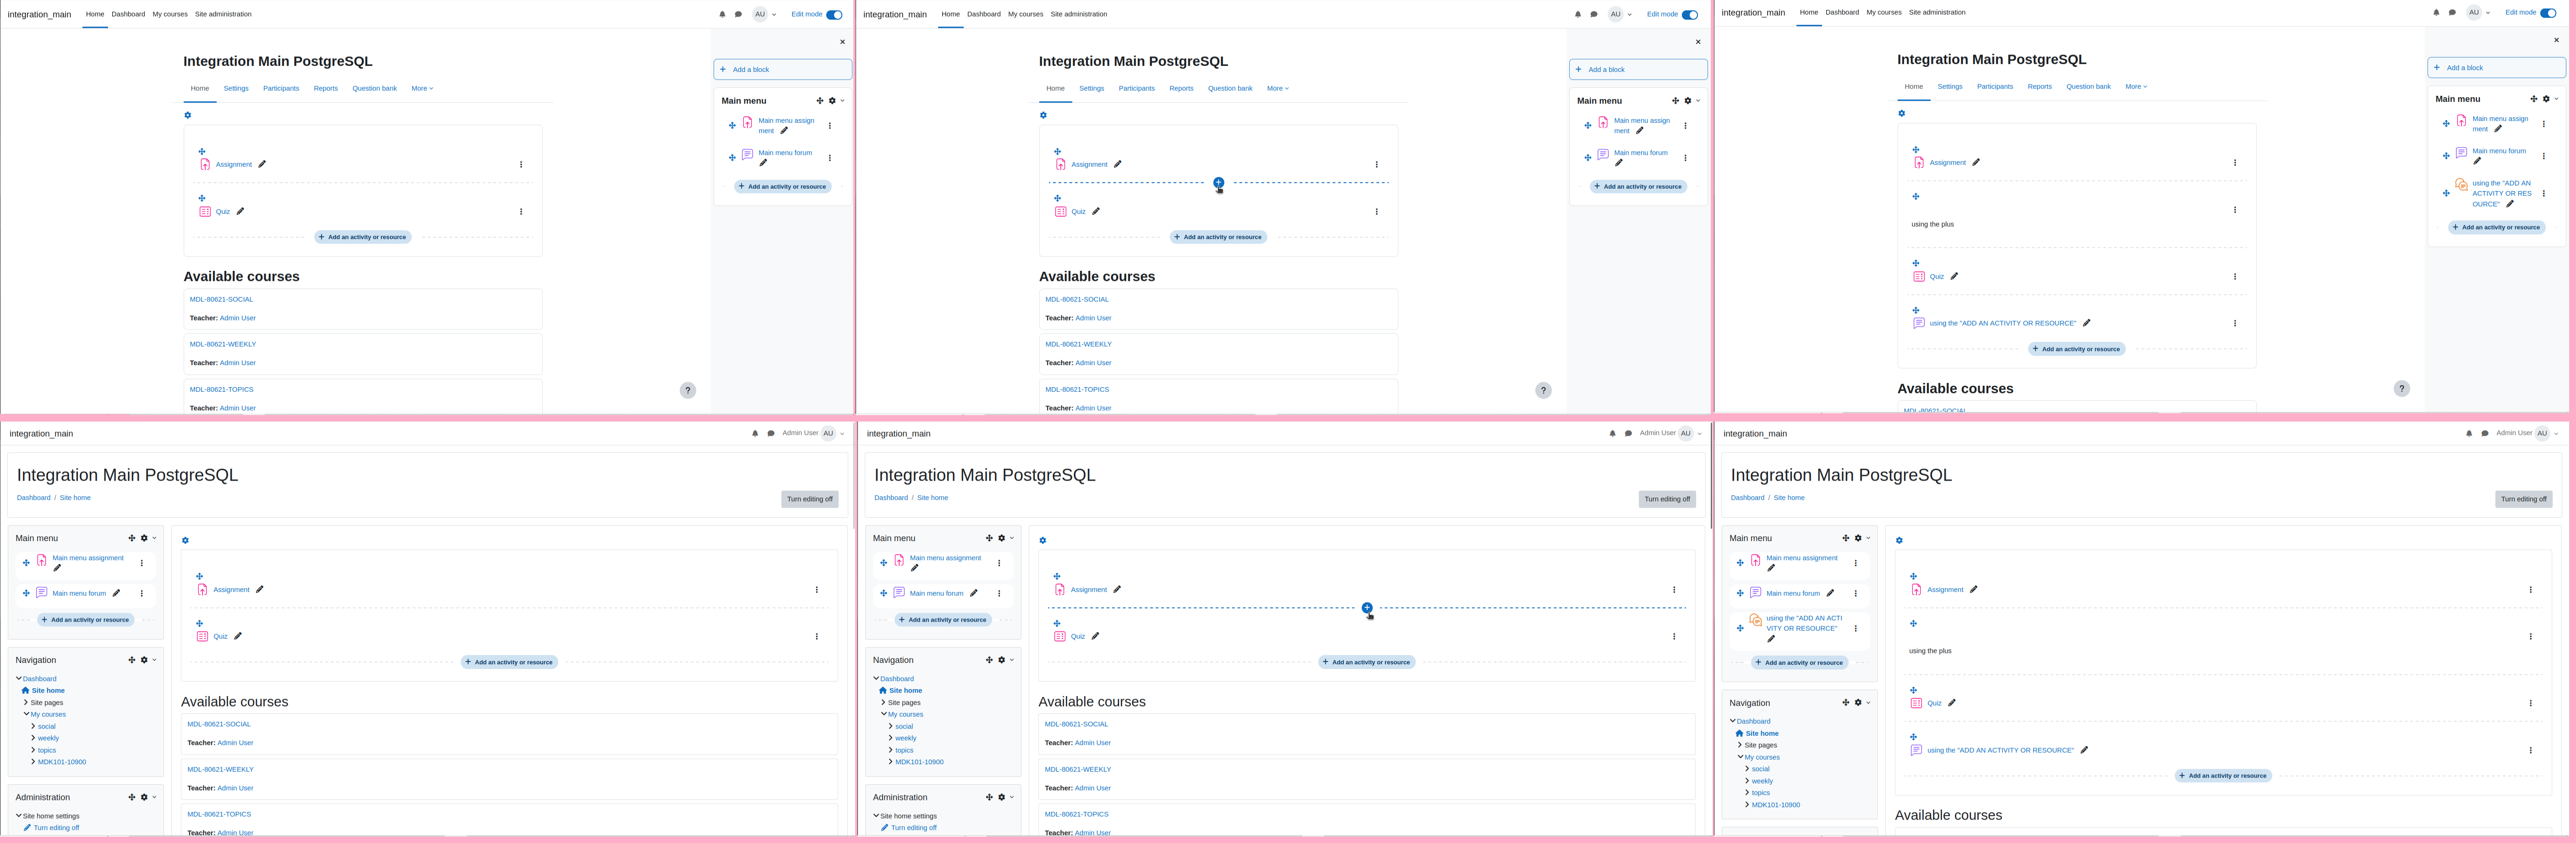Click Add a block button, top-right panel
2576x843 pixels.
(2497, 68)
